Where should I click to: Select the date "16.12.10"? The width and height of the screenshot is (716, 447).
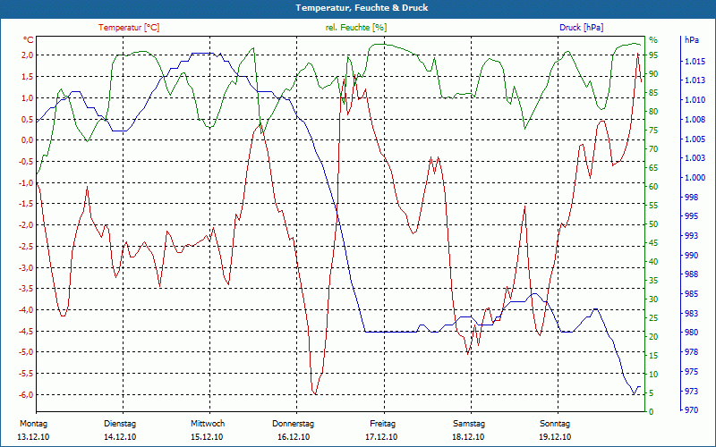click(294, 437)
